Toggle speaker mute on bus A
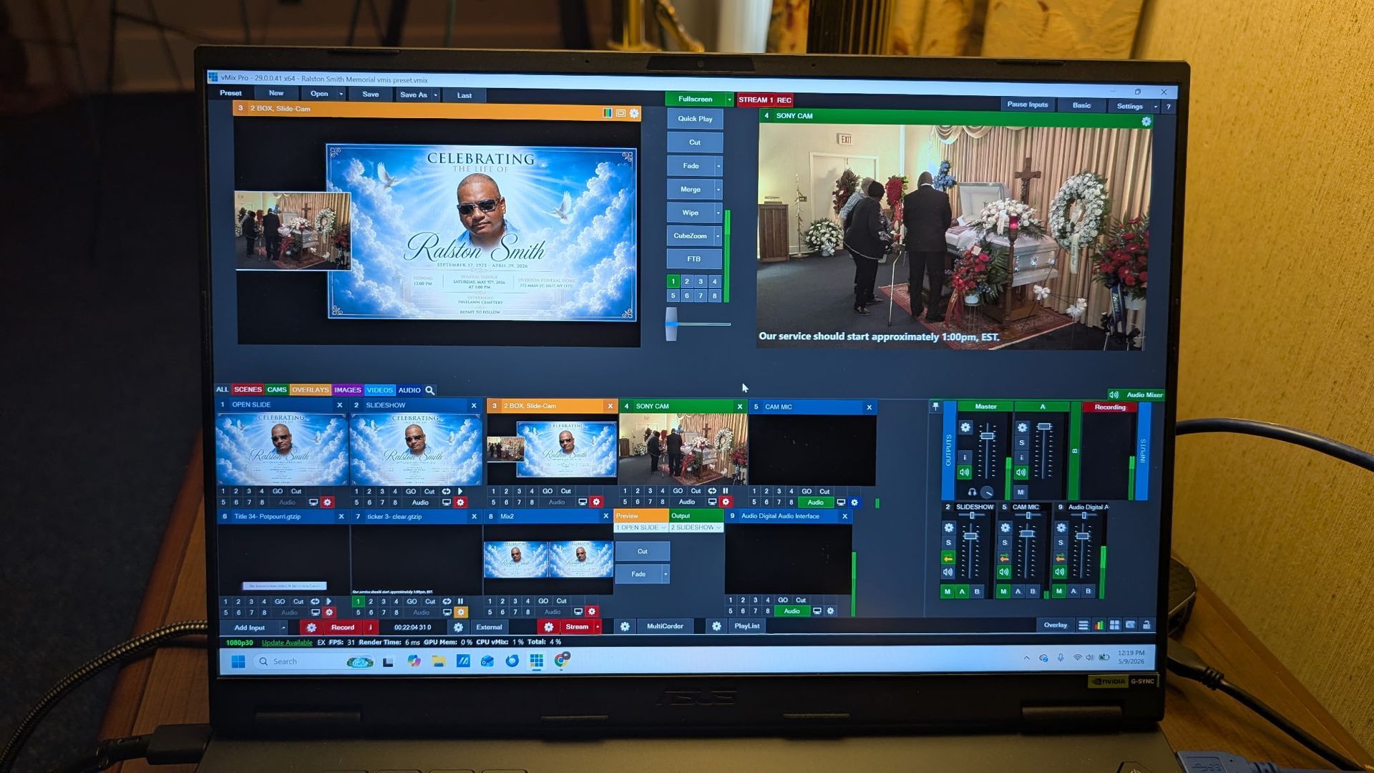The image size is (1374, 773). point(1021,472)
